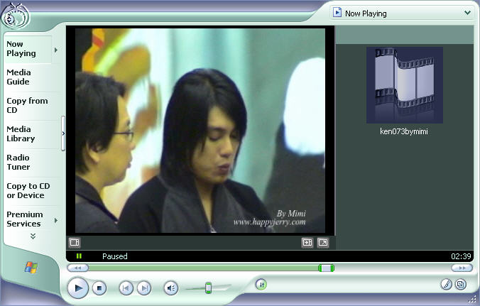Click the Play button

pos(78,288)
